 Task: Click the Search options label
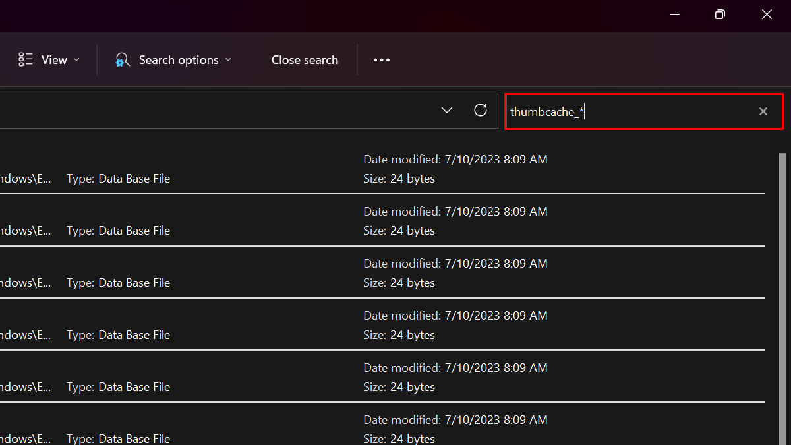tap(179, 60)
